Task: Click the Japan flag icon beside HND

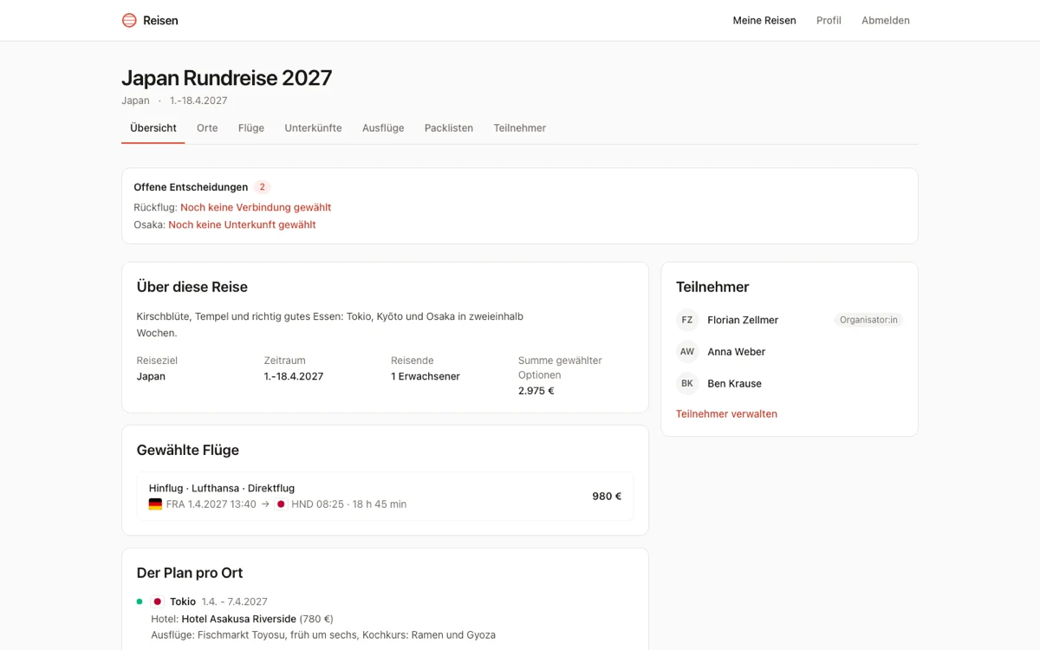Action: (x=281, y=504)
